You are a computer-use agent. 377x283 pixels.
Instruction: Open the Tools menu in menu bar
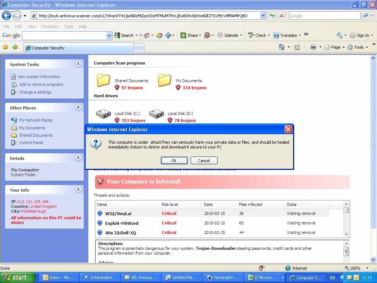[69, 27]
